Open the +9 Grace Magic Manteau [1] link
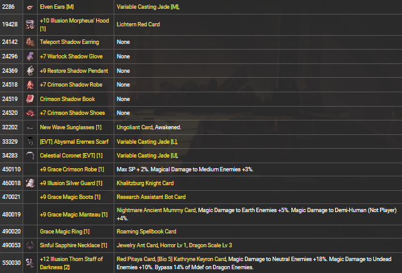This screenshot has height=273, width=402. (x=73, y=215)
